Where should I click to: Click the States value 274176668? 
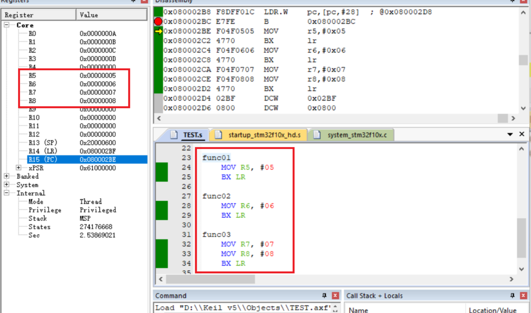click(96, 227)
